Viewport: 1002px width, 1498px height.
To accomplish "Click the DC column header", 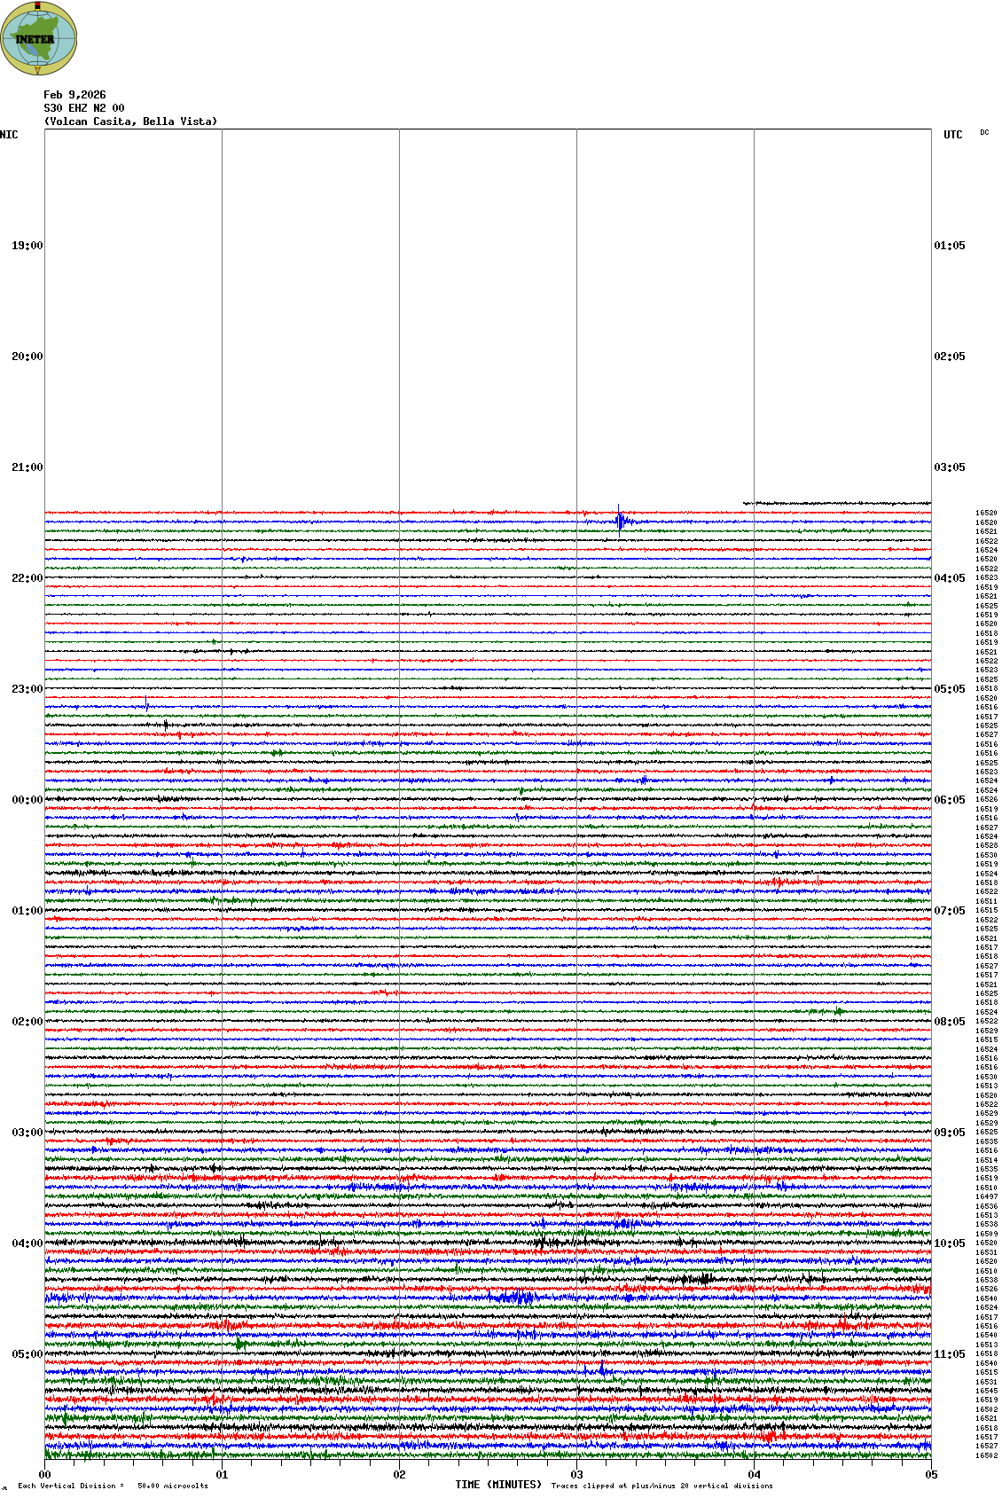I will [x=984, y=133].
